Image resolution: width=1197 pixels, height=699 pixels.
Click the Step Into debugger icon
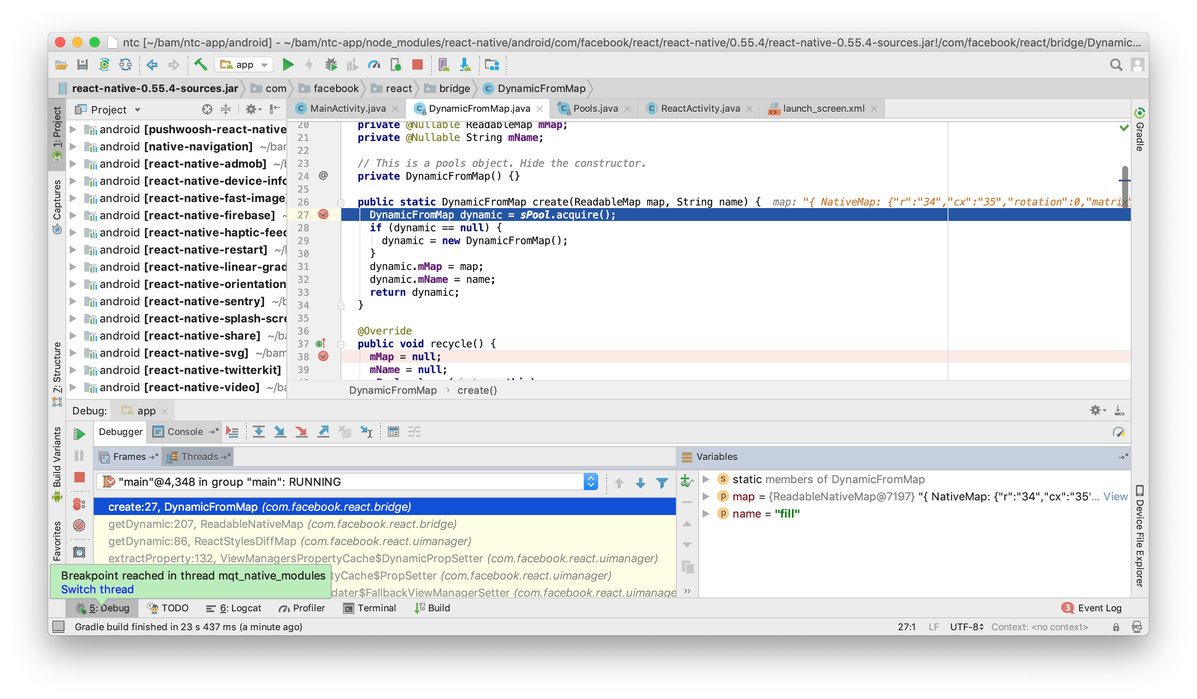(280, 432)
